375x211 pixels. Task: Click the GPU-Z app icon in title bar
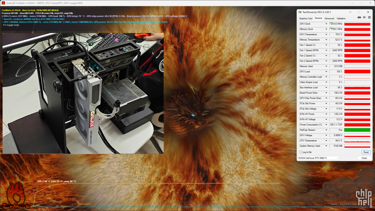300,12
